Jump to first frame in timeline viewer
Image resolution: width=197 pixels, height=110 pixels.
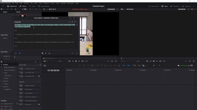[x=147, y=61]
